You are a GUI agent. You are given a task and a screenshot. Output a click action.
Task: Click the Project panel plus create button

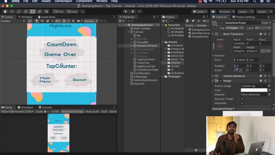point(163,21)
